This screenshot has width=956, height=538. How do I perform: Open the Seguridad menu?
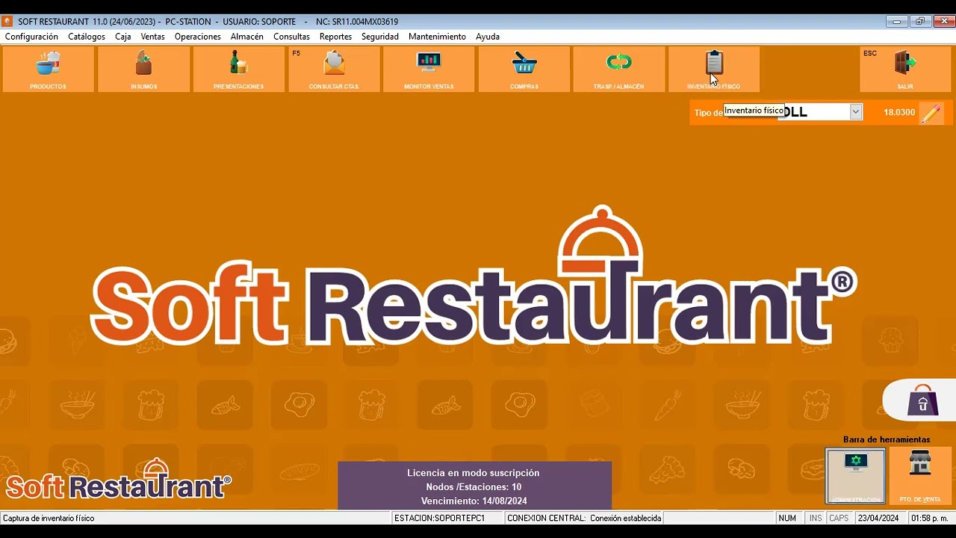point(380,37)
